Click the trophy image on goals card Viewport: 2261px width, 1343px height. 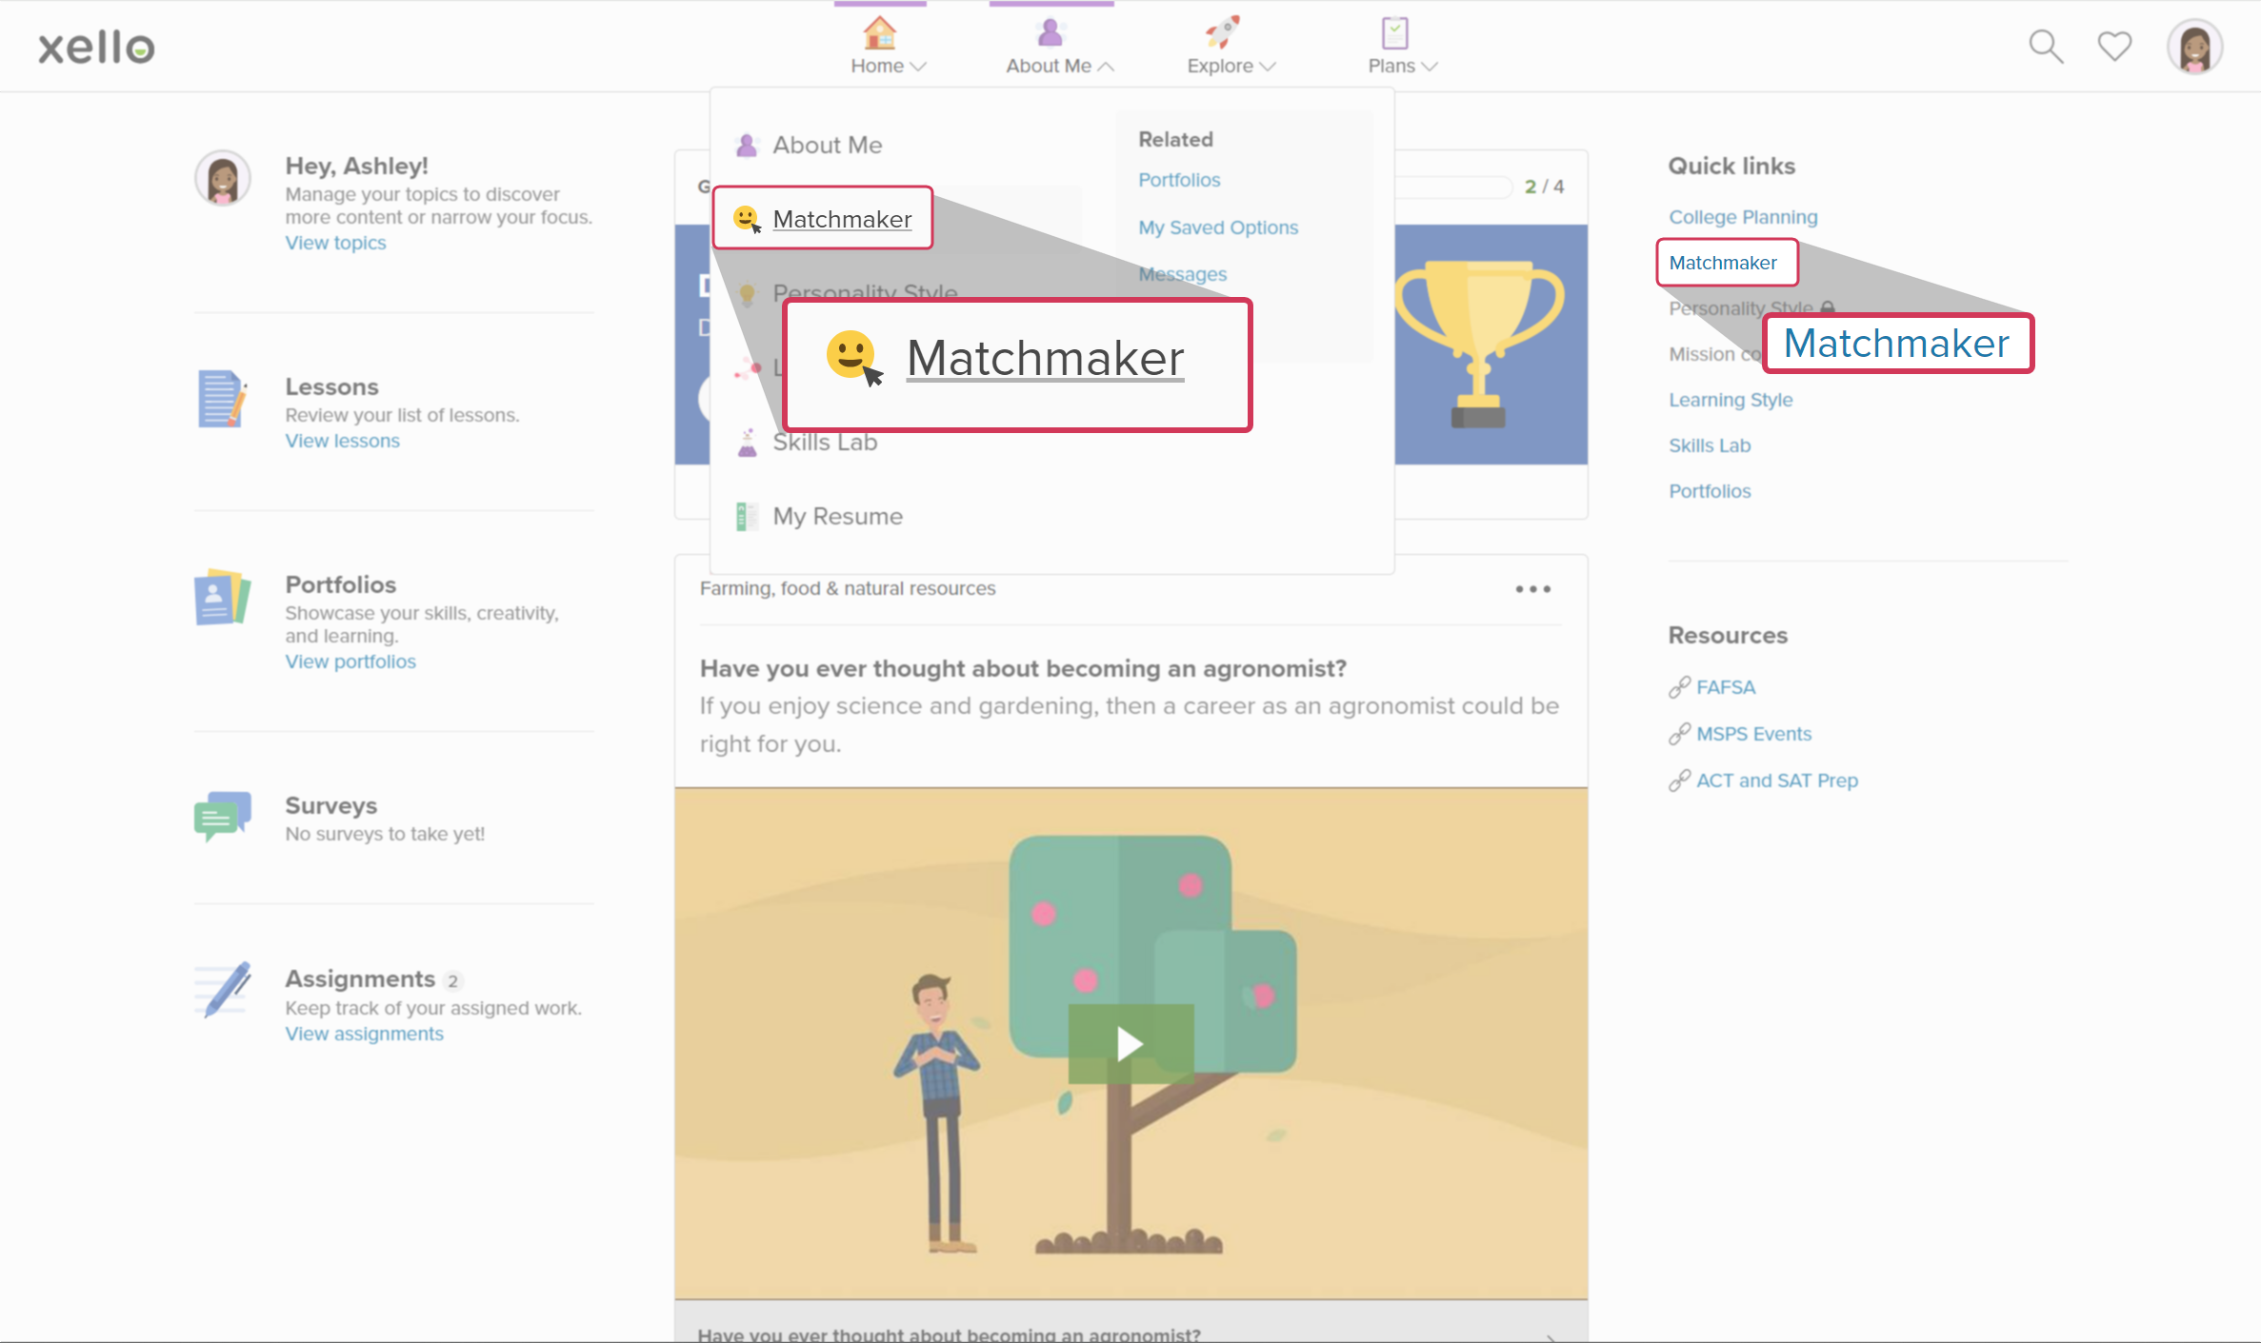(1479, 345)
